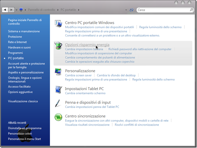Open Impostazioni Tablet PC heading
This screenshot has height=148, width=197.
pos(84,89)
